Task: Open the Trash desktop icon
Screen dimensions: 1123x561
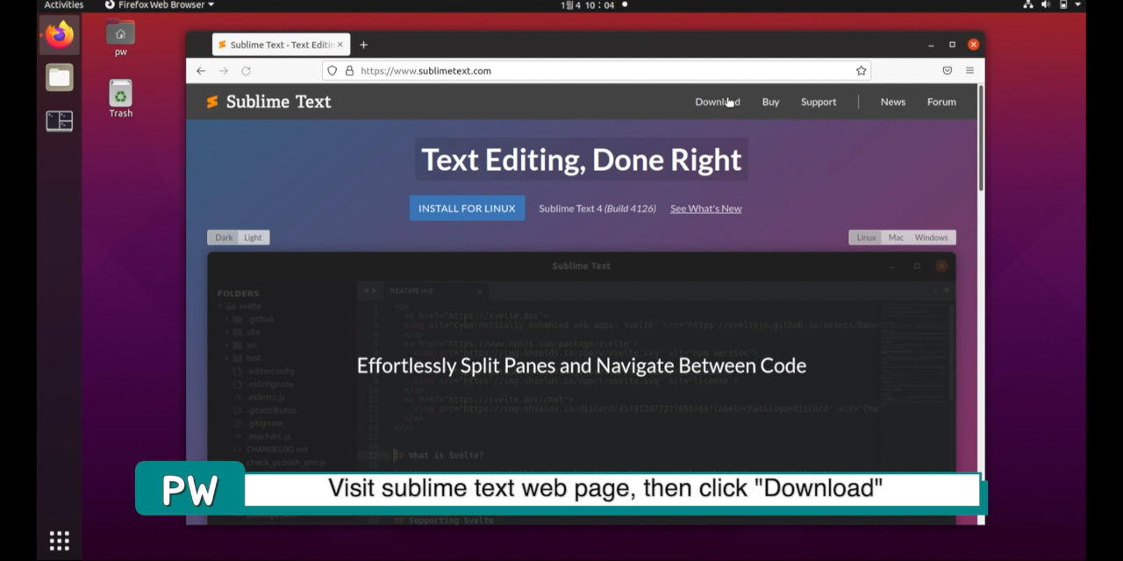Action: pos(121,98)
